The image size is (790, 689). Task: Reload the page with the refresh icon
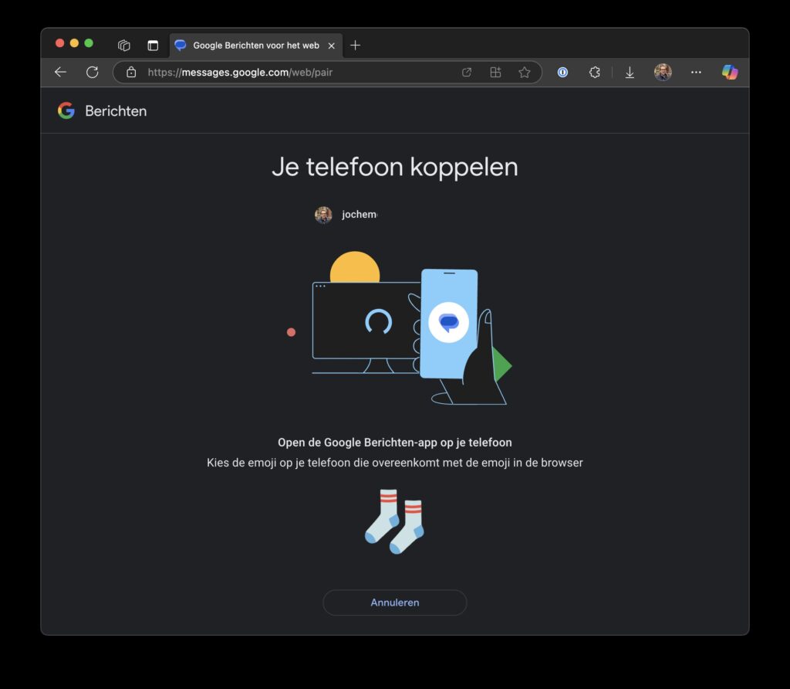tap(93, 72)
